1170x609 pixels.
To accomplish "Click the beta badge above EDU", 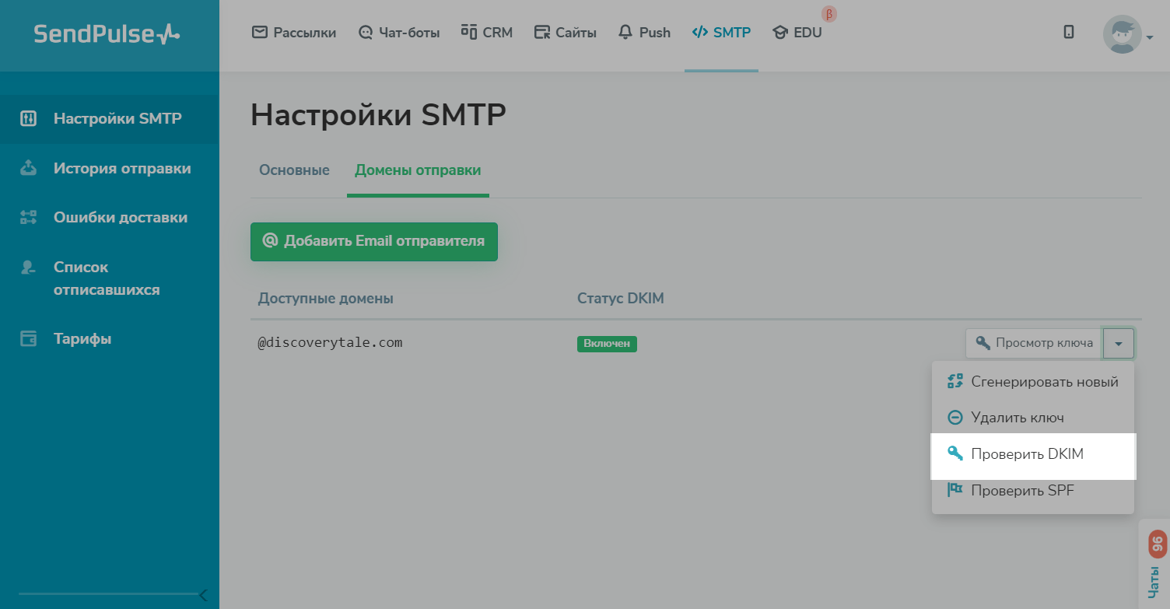I will [829, 14].
